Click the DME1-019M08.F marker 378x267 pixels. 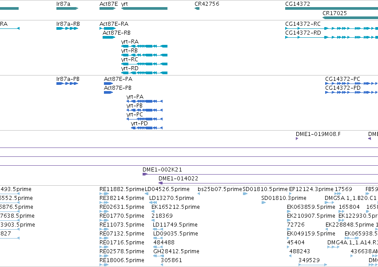297,139
